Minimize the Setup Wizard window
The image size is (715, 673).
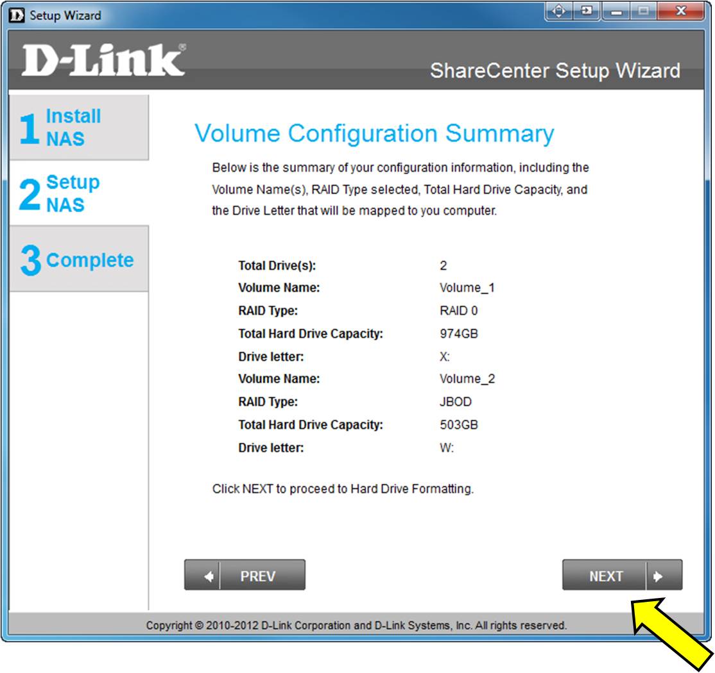coord(617,12)
